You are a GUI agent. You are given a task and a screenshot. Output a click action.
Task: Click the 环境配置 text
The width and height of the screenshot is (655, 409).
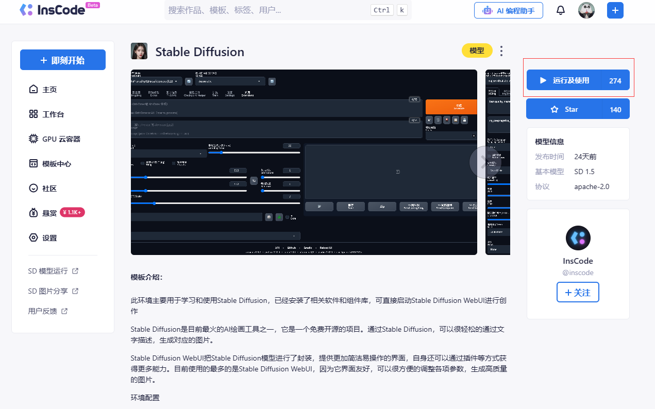(x=145, y=398)
